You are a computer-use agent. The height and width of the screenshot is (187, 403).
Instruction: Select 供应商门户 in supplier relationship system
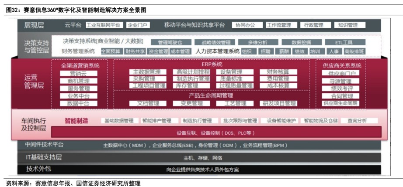341,74
